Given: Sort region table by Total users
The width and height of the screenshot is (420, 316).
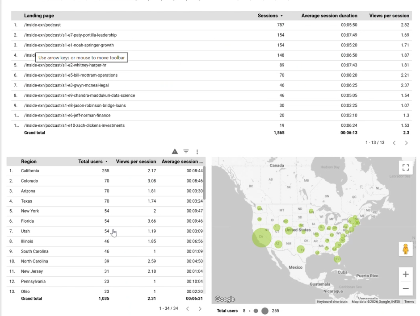Looking at the screenshot, I should click(92, 161).
